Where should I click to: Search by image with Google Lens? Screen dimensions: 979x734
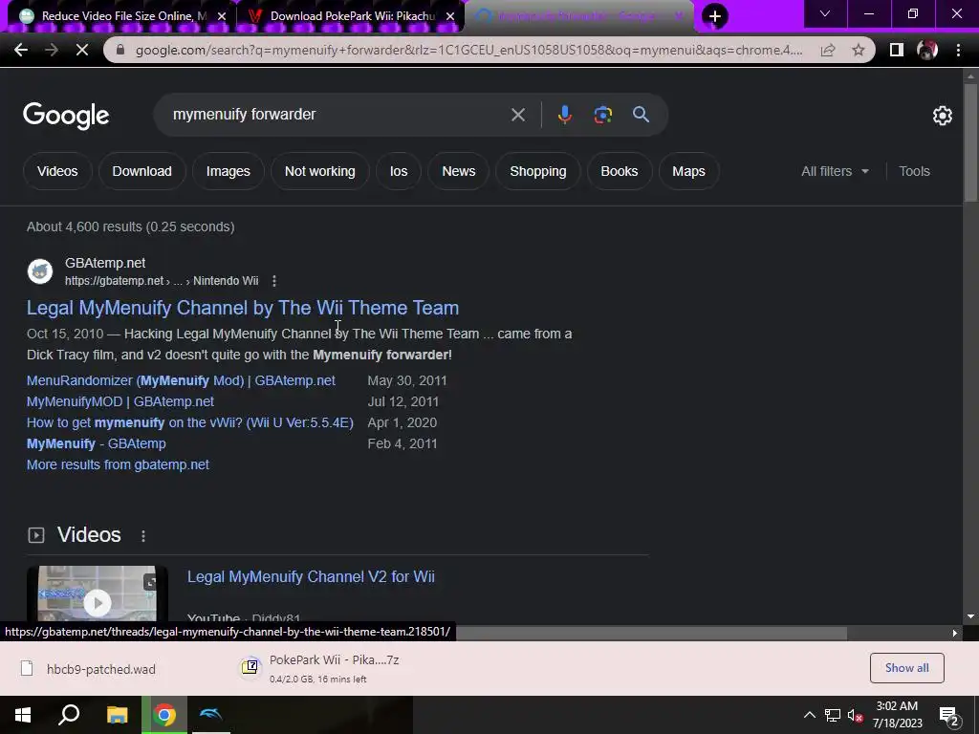point(602,115)
